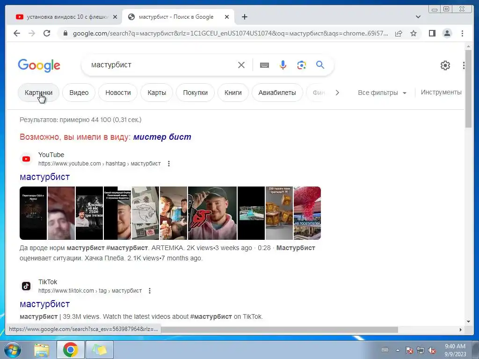
Task: Click horizontal scrollbar right arrow
Action: pos(461,330)
